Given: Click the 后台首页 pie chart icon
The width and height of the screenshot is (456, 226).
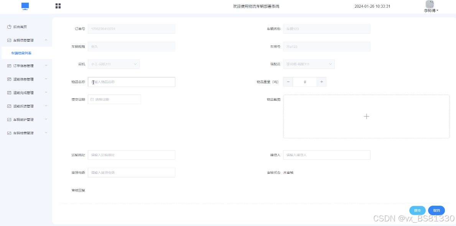Looking at the screenshot, I should [9, 27].
